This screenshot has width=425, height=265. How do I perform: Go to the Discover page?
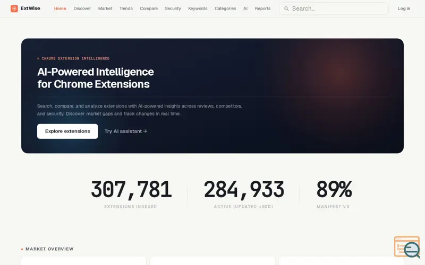click(x=82, y=8)
